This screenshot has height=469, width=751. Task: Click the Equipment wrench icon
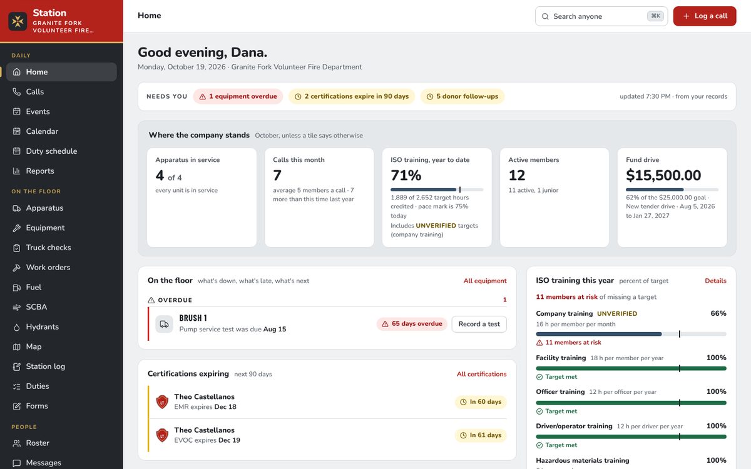click(17, 228)
